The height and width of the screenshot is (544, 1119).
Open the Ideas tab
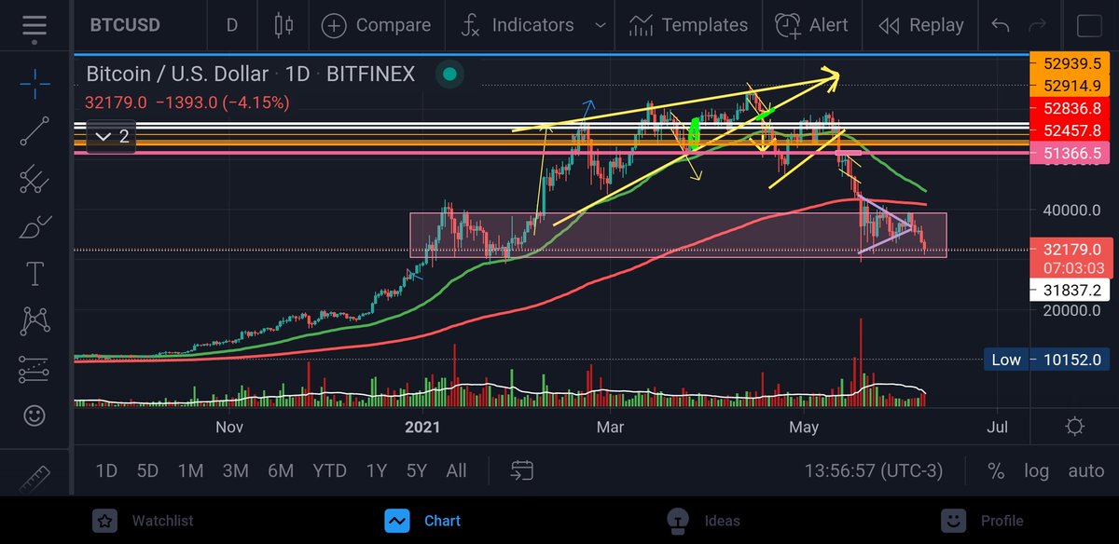tap(702, 521)
